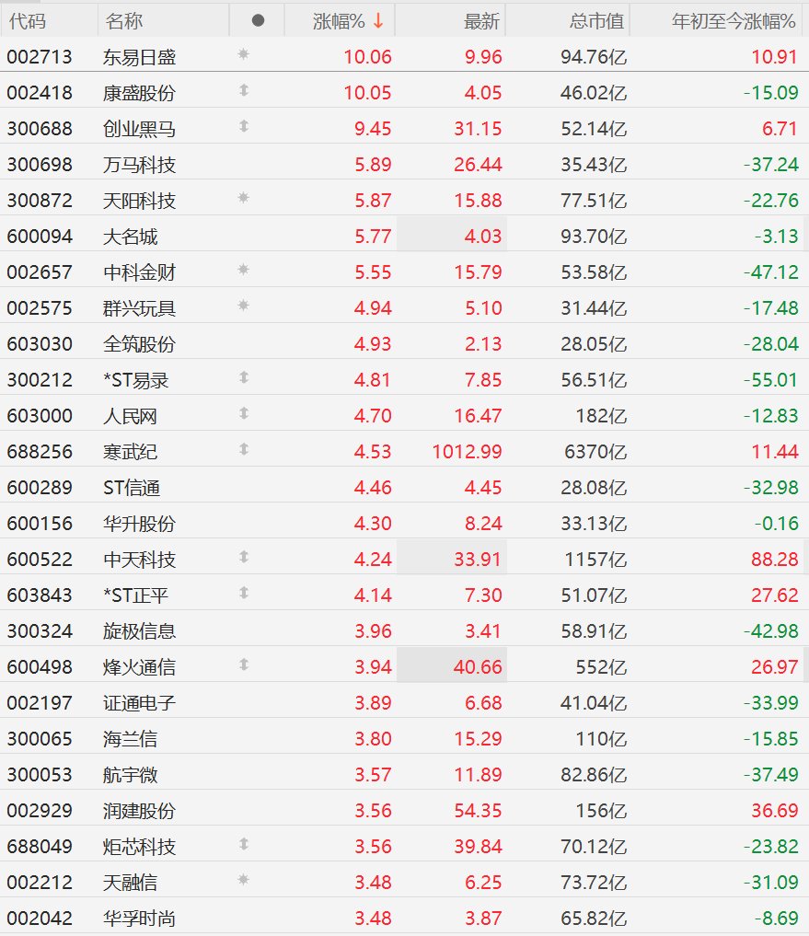Open stock name 华孚时尚
809x936 pixels.
click(x=139, y=919)
